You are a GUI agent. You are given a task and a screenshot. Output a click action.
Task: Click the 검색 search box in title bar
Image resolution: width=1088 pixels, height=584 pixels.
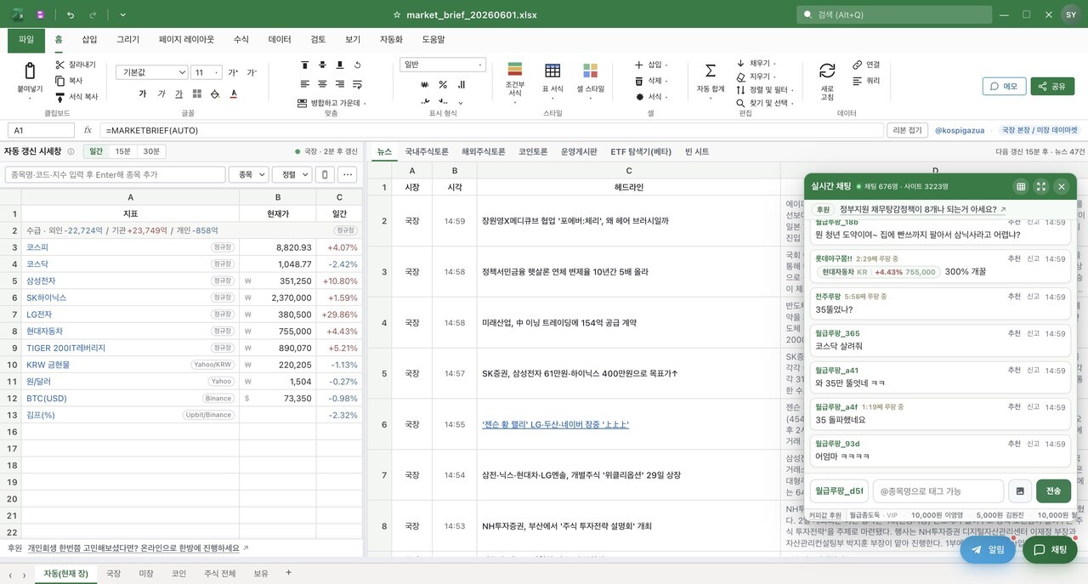pos(894,14)
